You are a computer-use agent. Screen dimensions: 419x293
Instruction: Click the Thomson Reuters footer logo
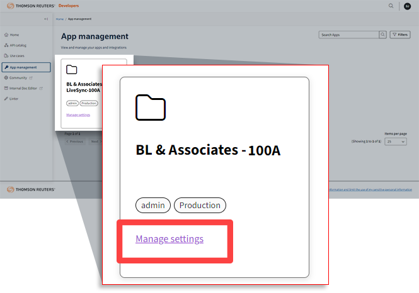31,189
